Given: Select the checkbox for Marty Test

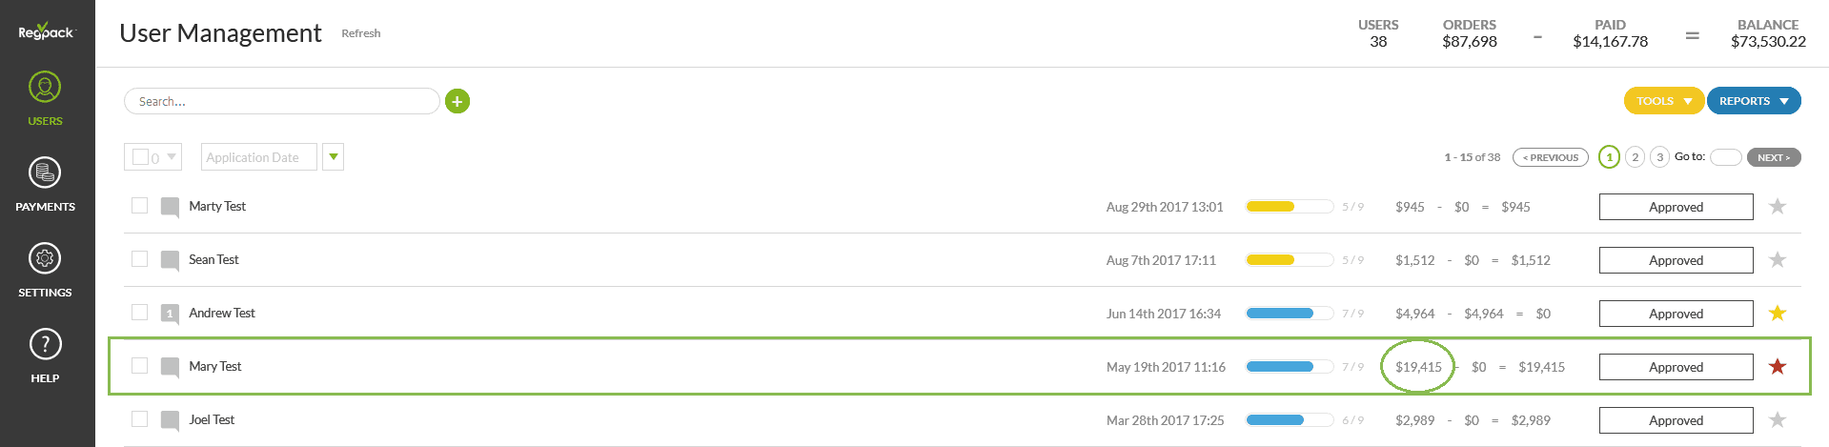Looking at the screenshot, I should (x=140, y=206).
